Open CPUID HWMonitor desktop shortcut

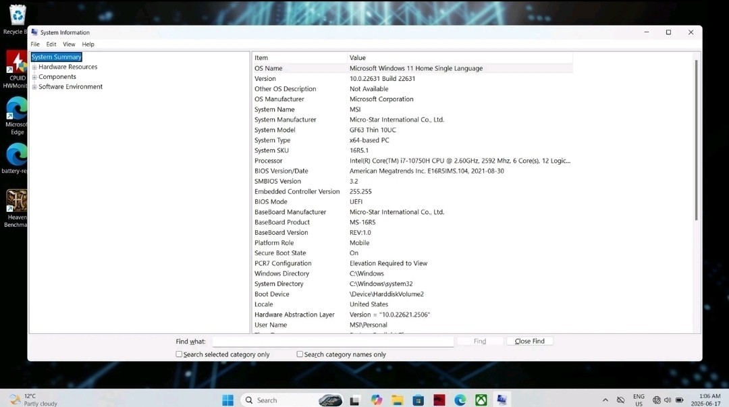pos(17,70)
